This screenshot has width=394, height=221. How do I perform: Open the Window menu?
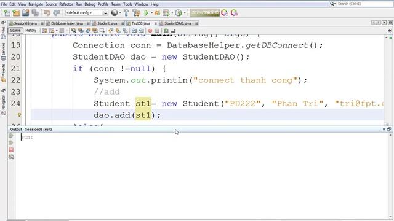[x=141, y=4]
